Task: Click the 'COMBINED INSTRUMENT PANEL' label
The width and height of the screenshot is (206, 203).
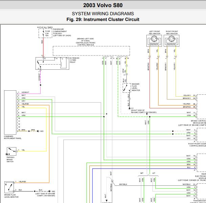Action: tap(13, 137)
